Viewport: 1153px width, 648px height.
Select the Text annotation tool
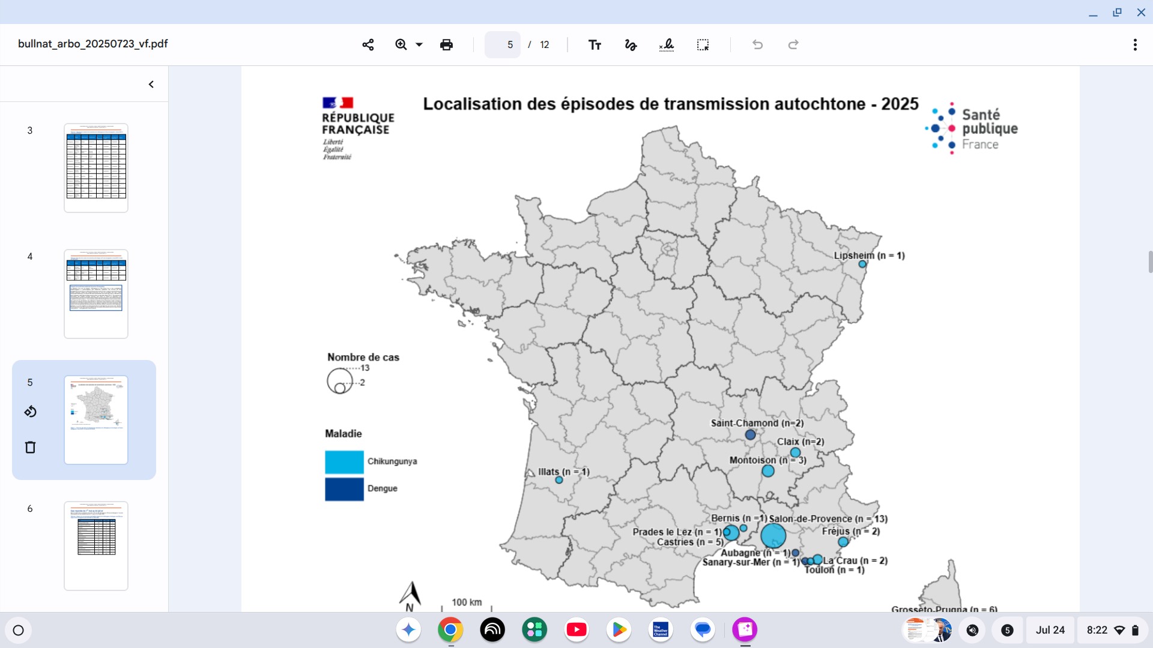(x=595, y=44)
